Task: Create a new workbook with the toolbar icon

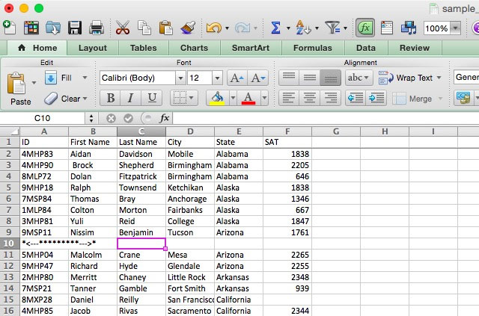Action: click(x=9, y=28)
